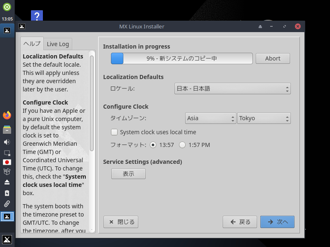Abort the installation
This screenshot has width=330, height=247.
pos(273,58)
